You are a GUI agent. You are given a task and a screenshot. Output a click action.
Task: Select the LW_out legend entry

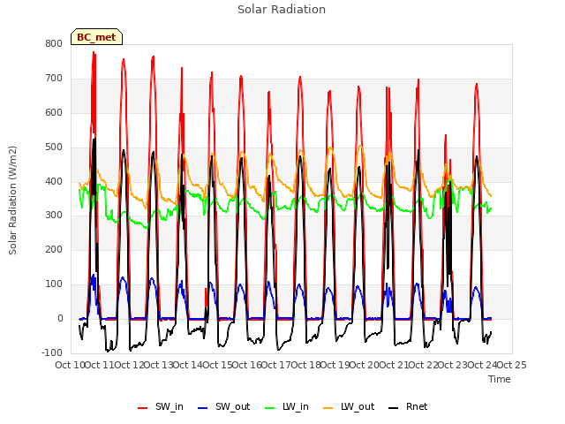(349, 406)
